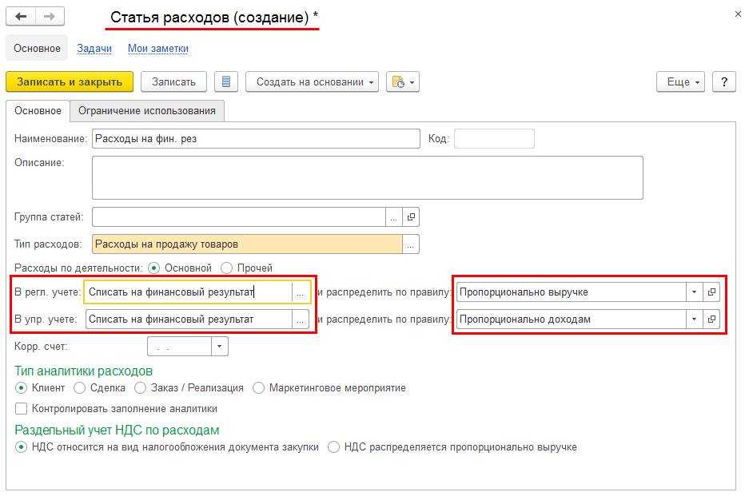The width and height of the screenshot is (745, 496).
Task: Open Создать на основании dropdown
Action: [x=313, y=81]
